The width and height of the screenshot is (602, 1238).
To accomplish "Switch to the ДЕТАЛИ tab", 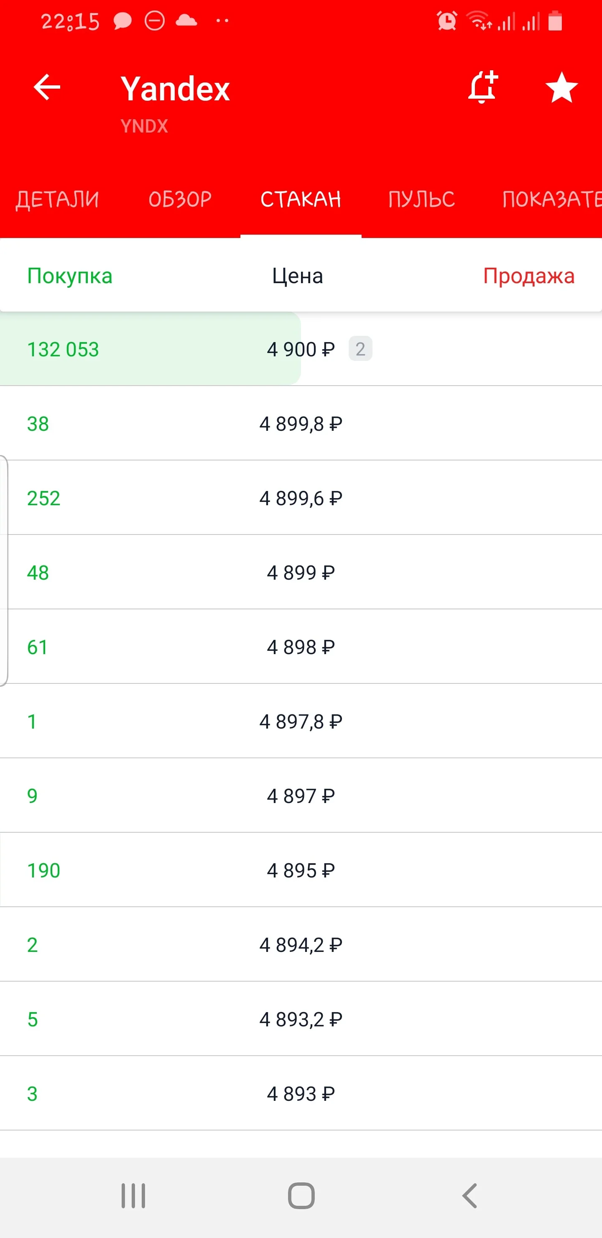I will click(x=57, y=200).
